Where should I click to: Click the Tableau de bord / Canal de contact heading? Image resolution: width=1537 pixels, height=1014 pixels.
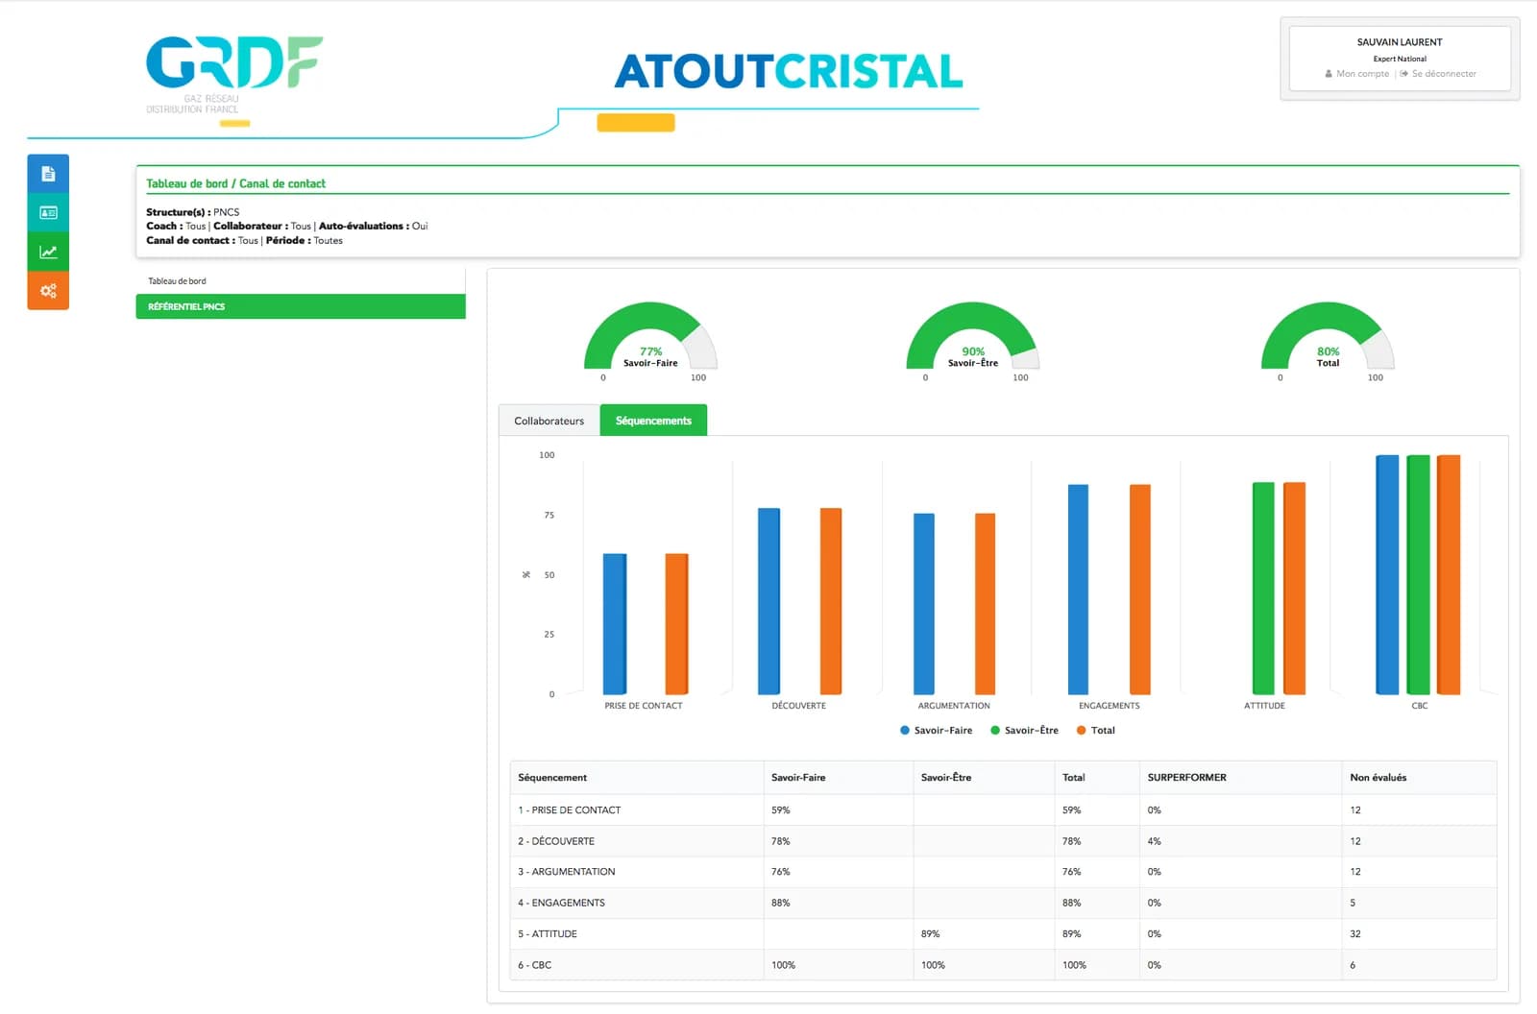[235, 183]
